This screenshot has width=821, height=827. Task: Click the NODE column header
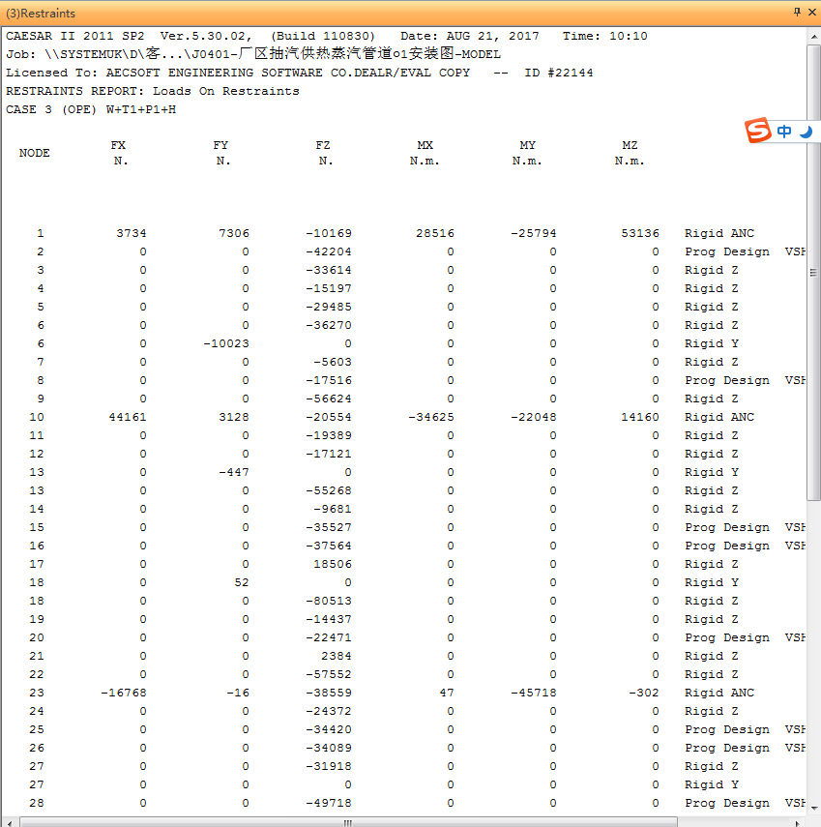(x=35, y=153)
